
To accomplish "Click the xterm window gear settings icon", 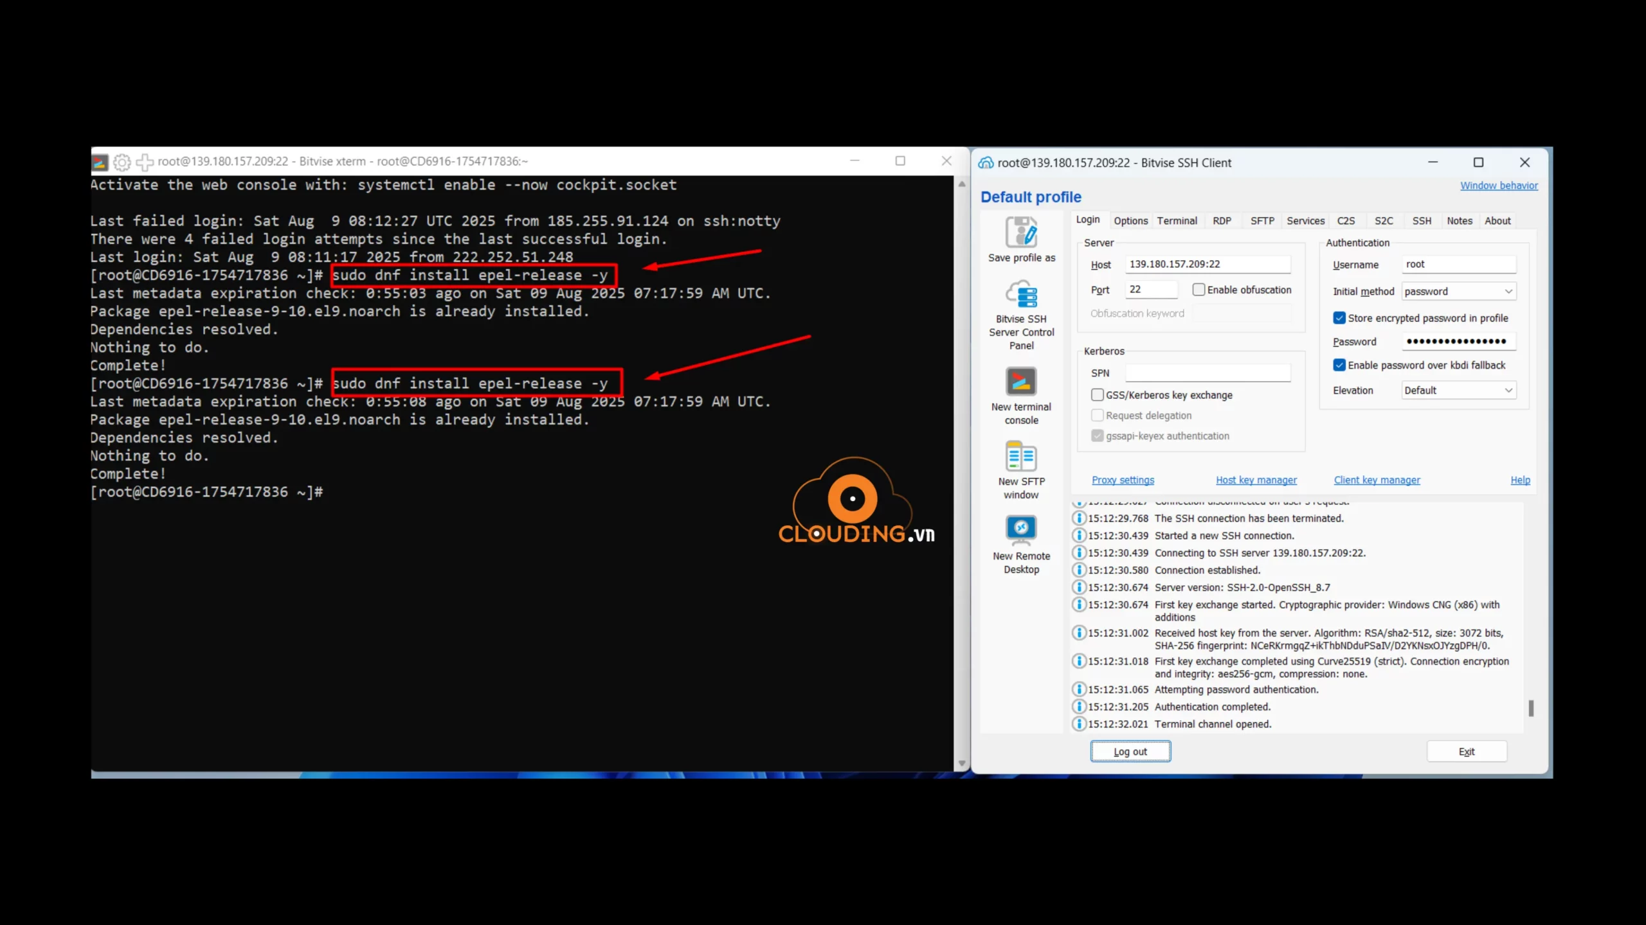I will (x=122, y=163).
